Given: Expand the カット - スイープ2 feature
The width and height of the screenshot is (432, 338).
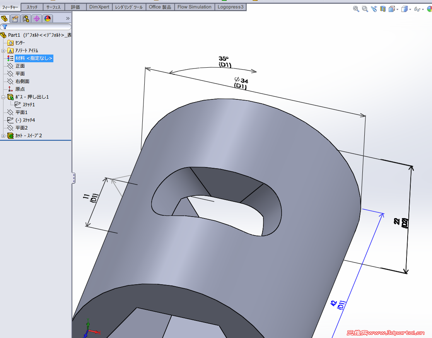Looking at the screenshot, I should point(3,136).
